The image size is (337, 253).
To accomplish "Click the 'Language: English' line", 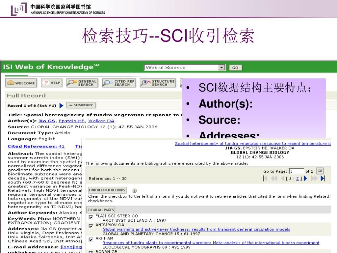I will click(x=32, y=139).
